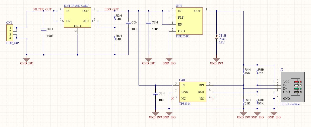Select the CN2 HDP_04P connector symbol
The width and height of the screenshot is (311, 127).
tap(9, 33)
